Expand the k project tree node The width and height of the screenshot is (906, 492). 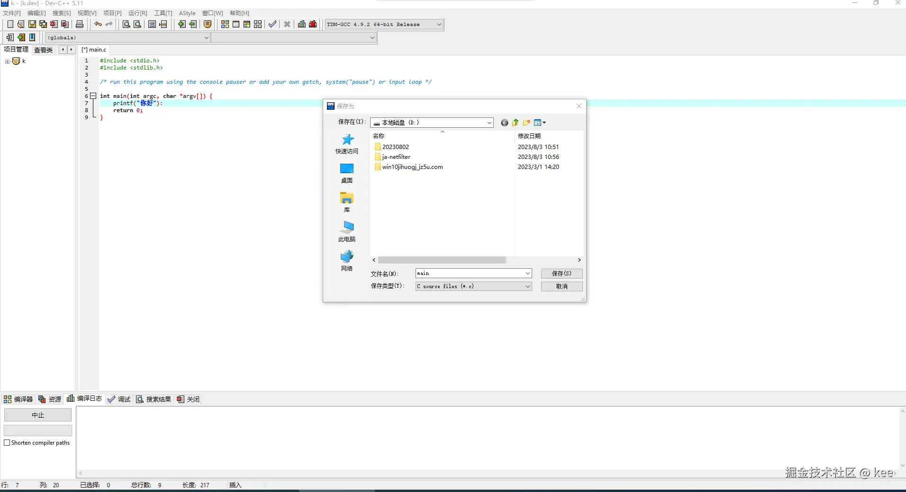pyautogui.click(x=7, y=61)
